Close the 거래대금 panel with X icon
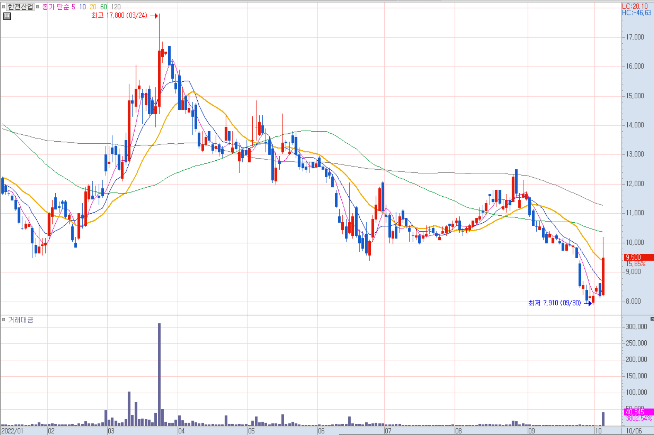 tap(652, 319)
